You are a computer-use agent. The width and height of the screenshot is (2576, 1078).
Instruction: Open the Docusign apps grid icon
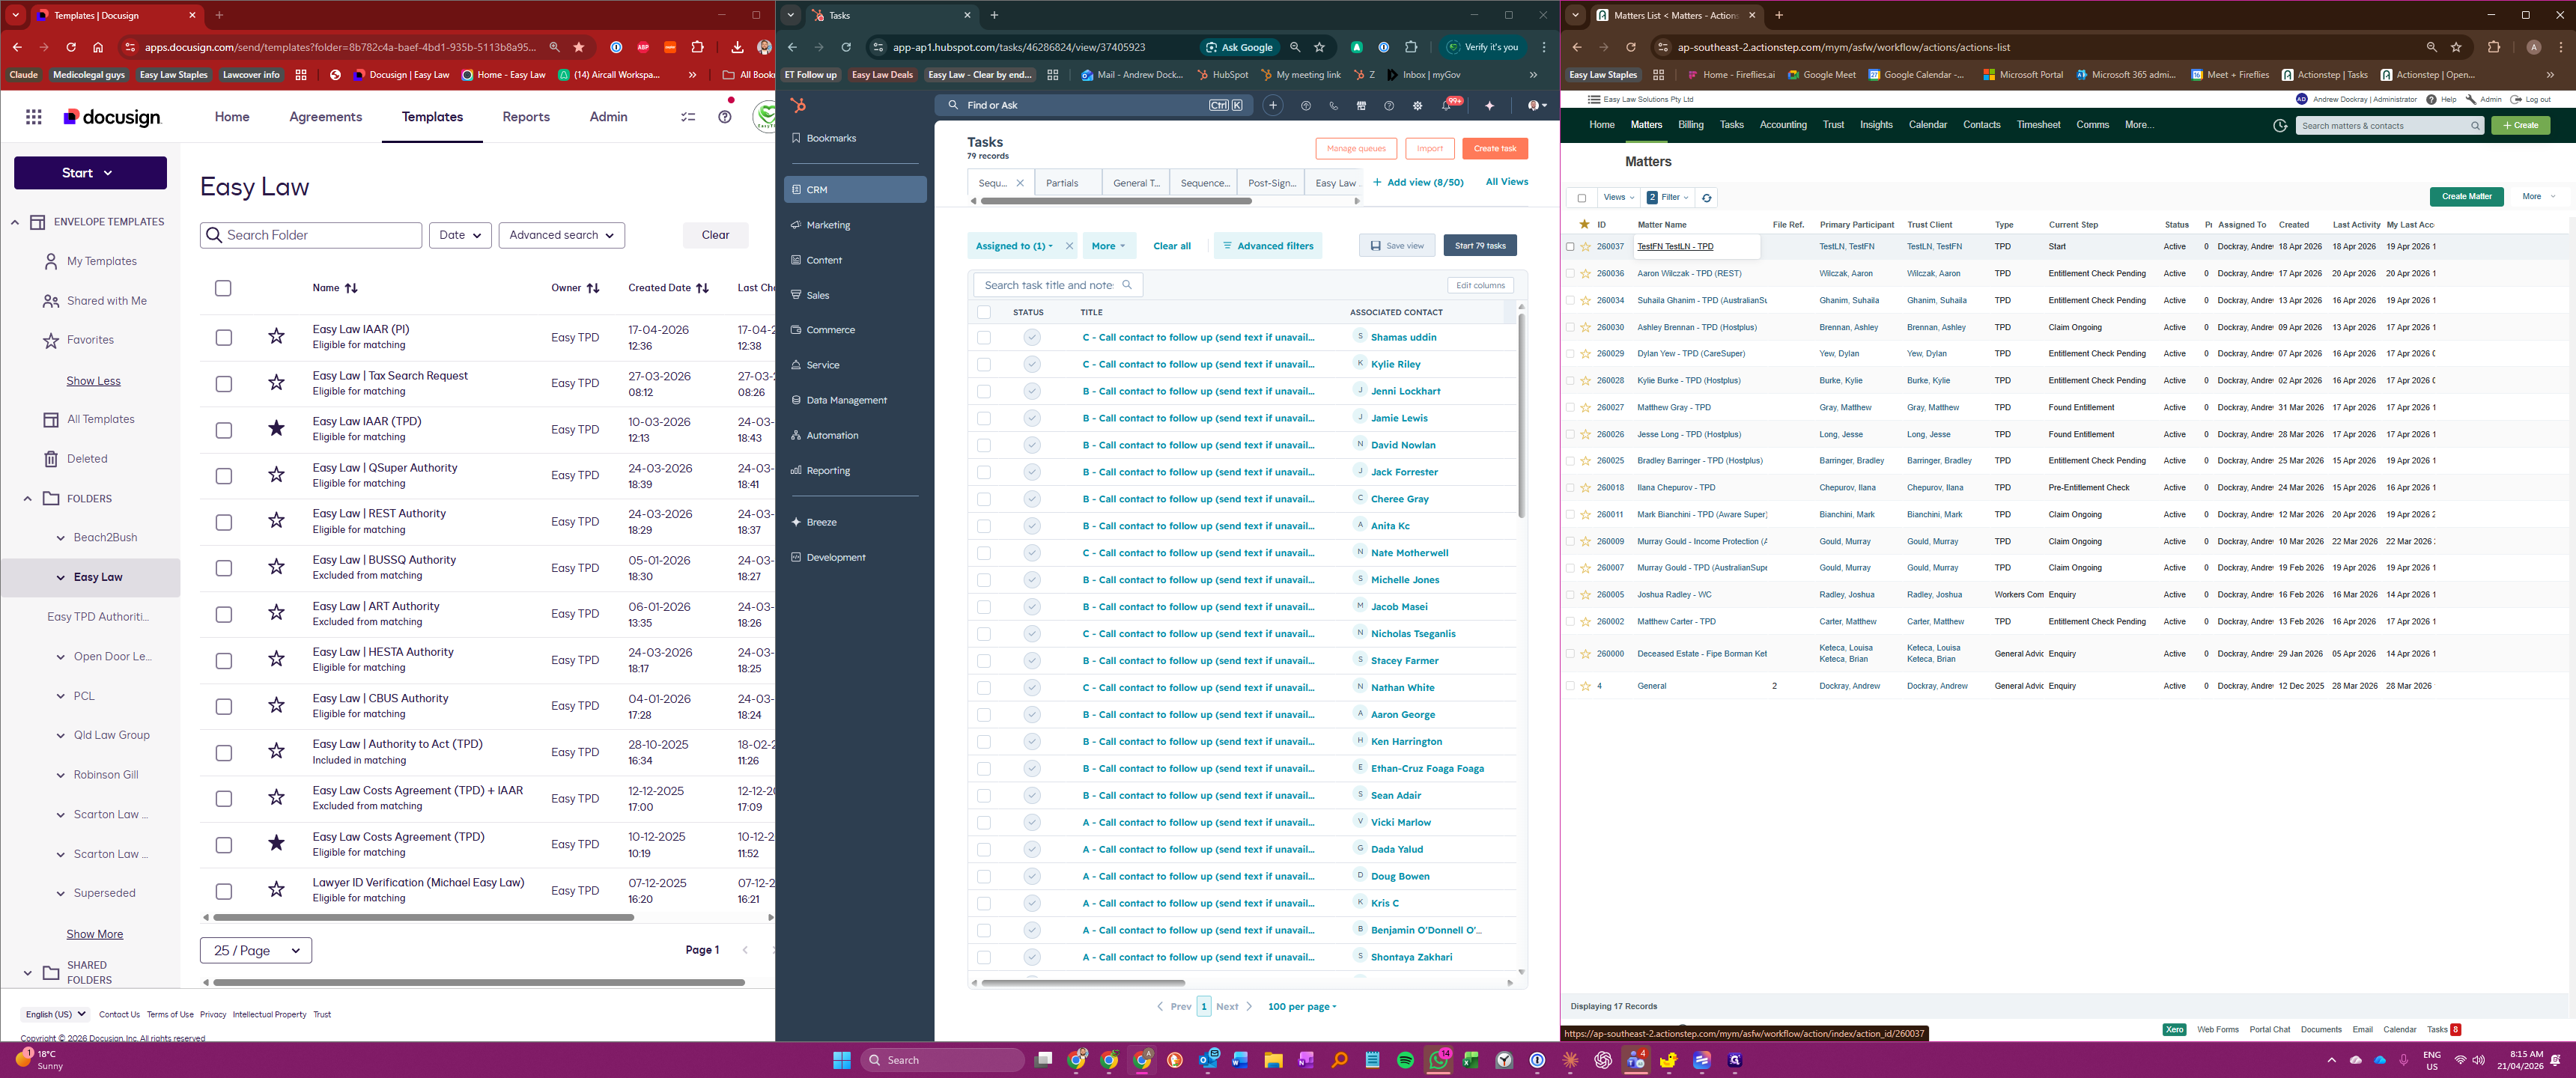[x=34, y=117]
